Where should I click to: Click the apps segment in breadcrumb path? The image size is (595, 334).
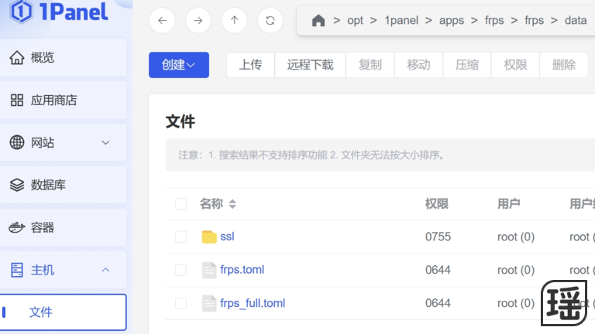pos(452,21)
